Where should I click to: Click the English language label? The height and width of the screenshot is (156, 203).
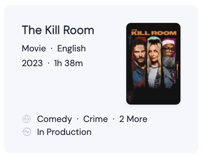pos(72,49)
